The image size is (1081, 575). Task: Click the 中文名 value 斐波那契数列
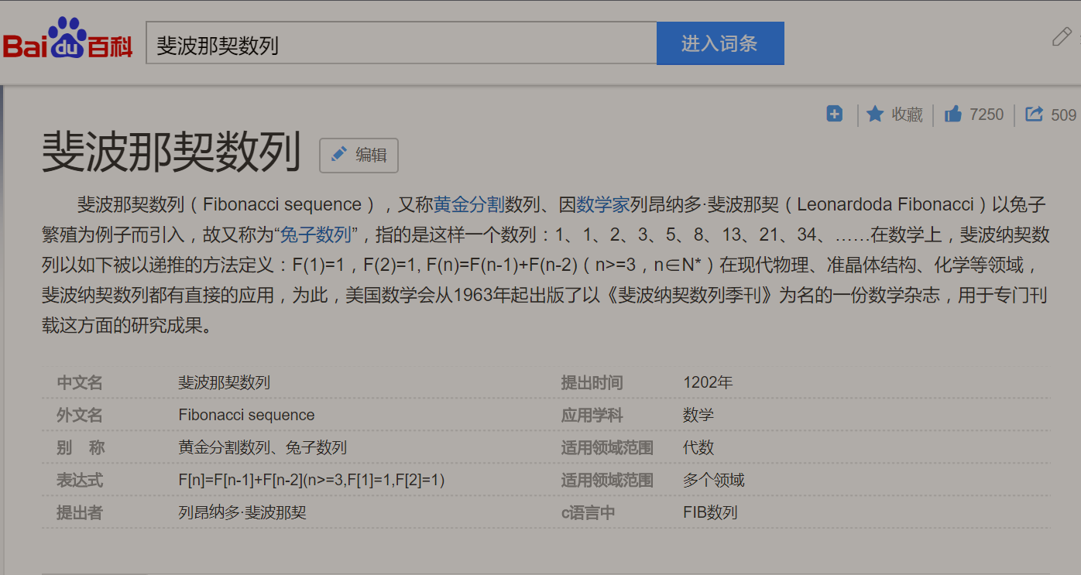pos(224,382)
